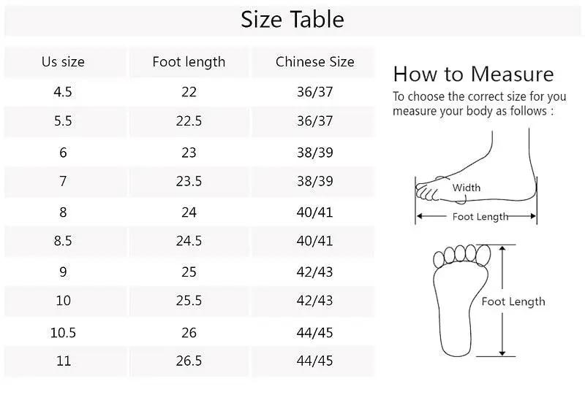Click the US size 11 cell
This screenshot has height=411, width=585.
[x=63, y=361]
